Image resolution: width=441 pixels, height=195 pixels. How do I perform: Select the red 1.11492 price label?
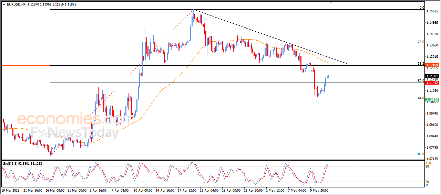pyautogui.click(x=432, y=83)
